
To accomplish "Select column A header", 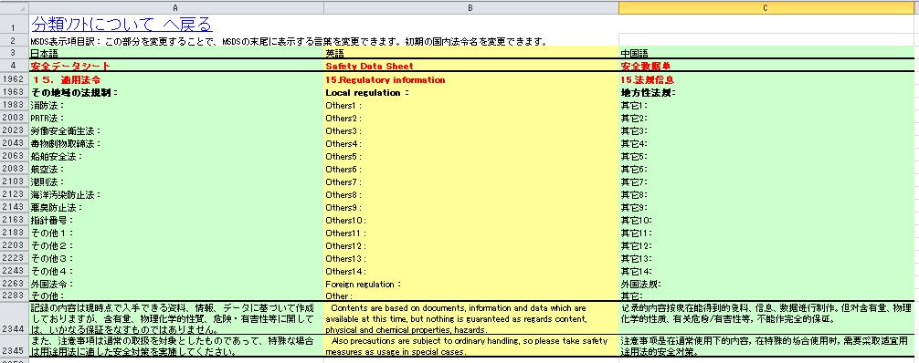I will pos(175,7).
